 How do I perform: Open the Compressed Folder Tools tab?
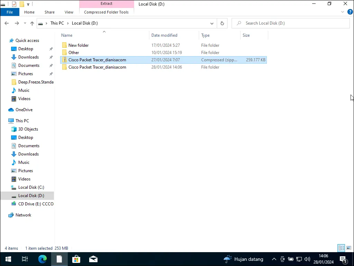coord(106,12)
